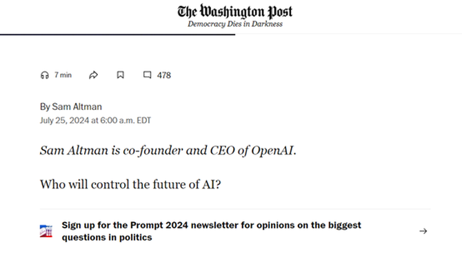Click the italic Sam Altman bio sentence
Viewport: 462px width, 253px height.
(x=168, y=151)
